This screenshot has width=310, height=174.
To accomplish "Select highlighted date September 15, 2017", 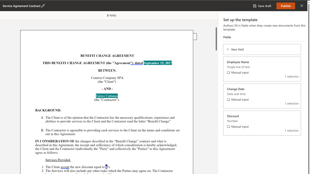I will [x=158, y=63].
